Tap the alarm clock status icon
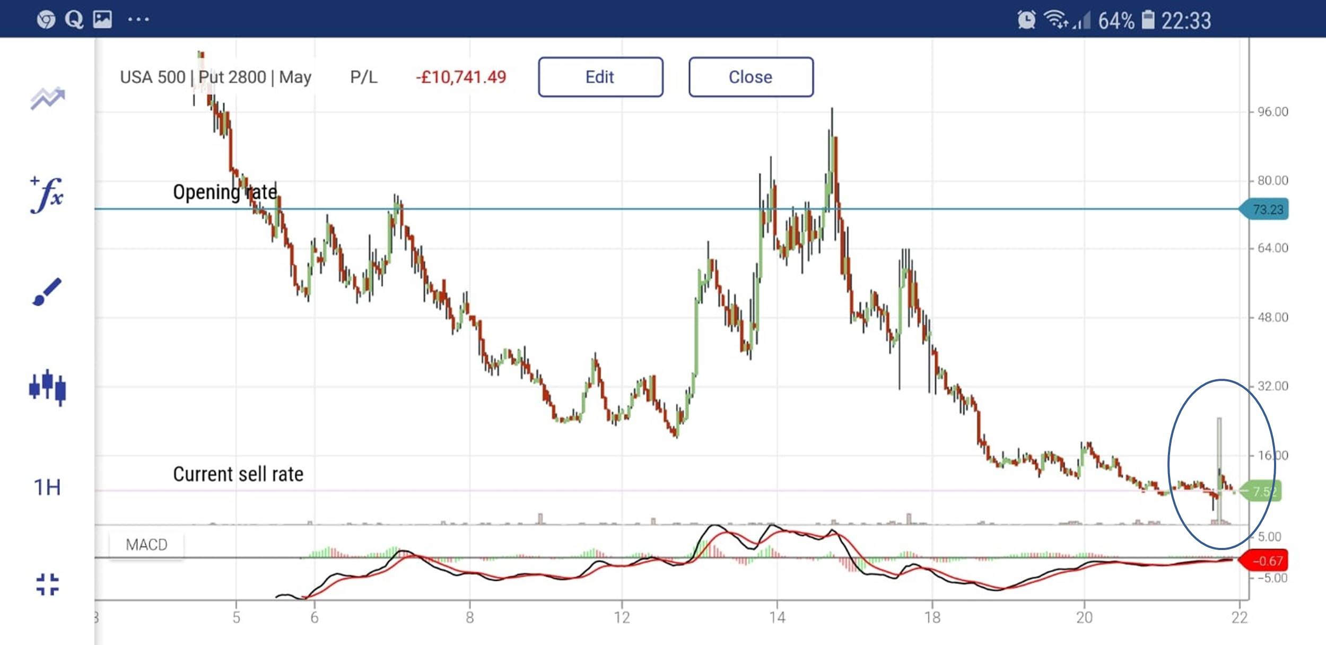 pos(1026,20)
